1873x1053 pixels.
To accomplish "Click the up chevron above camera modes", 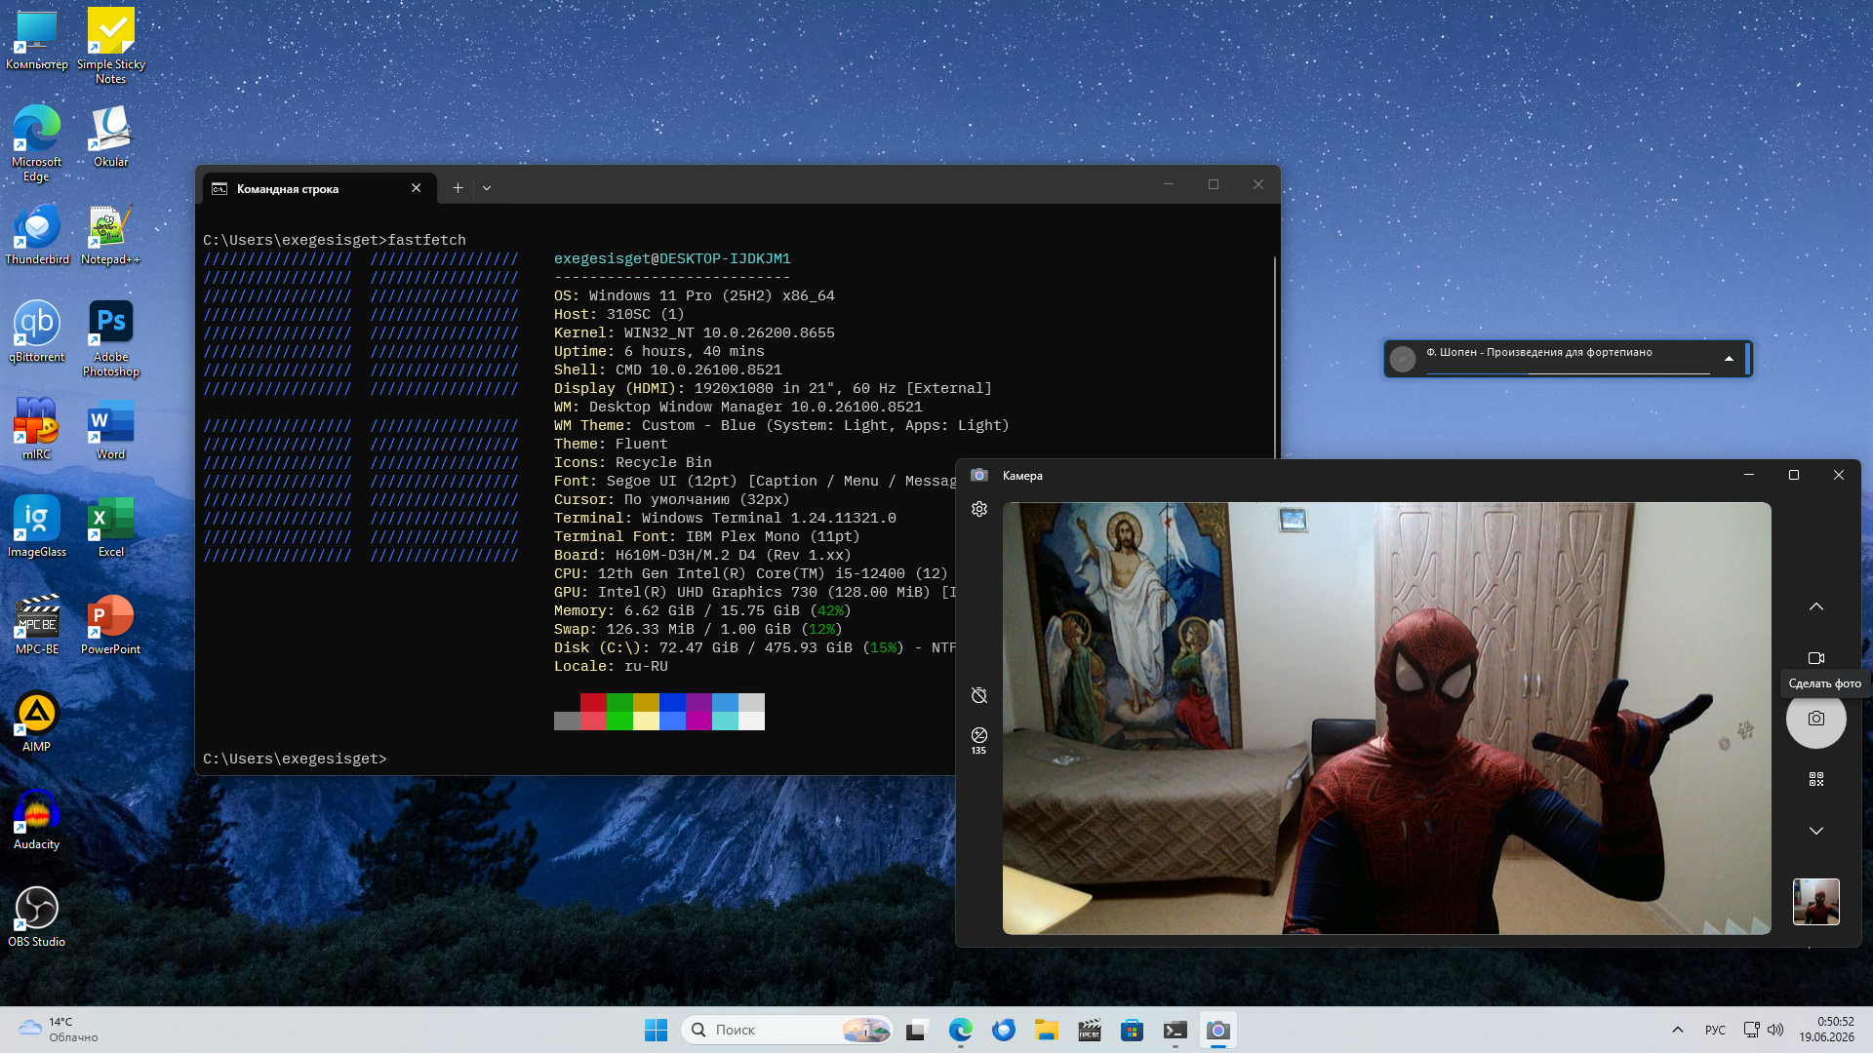I will (1816, 606).
